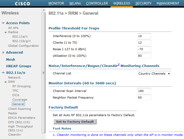Open the MONITOR menu
The width and height of the screenshot is (184, 139).
coord(56,3)
